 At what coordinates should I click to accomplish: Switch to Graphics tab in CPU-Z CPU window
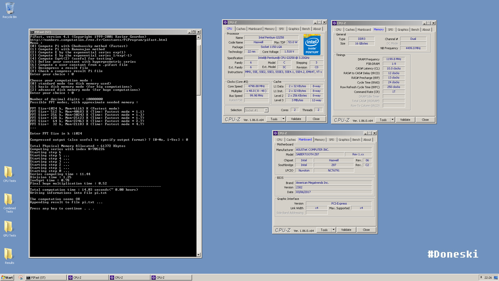294,29
